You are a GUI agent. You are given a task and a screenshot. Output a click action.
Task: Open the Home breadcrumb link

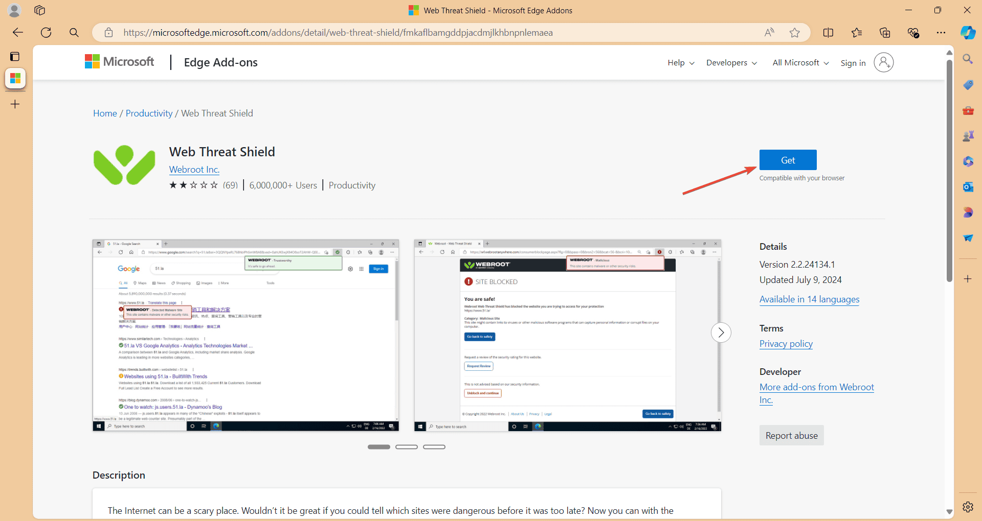(105, 113)
